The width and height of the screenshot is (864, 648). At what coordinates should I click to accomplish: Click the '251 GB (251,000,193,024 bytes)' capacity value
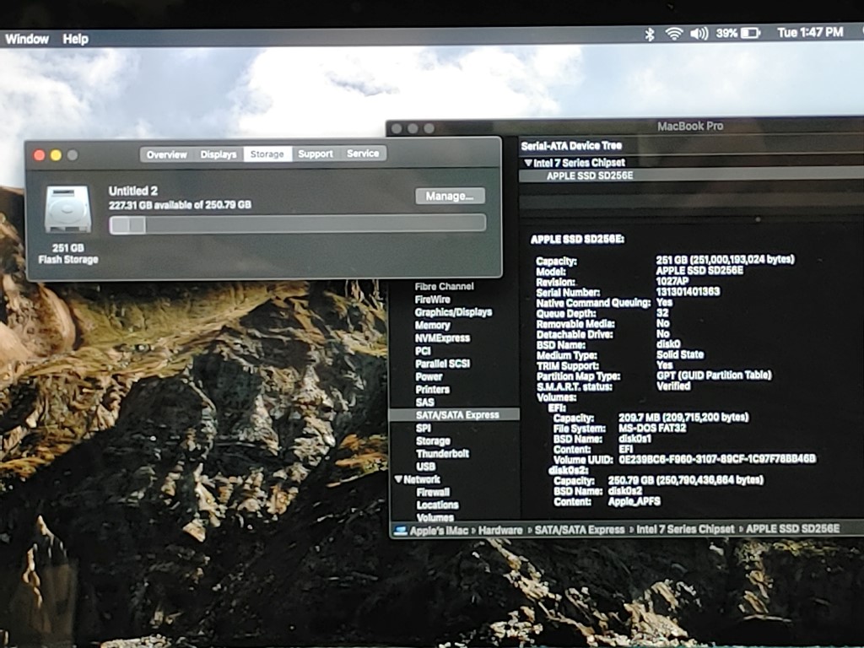point(725,260)
